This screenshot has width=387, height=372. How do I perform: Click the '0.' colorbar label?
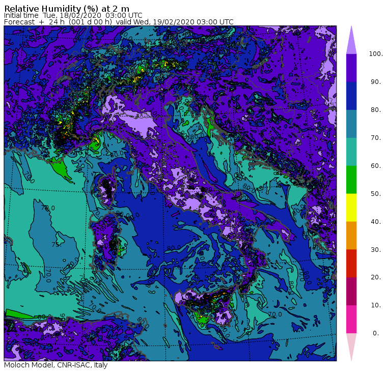(376, 333)
